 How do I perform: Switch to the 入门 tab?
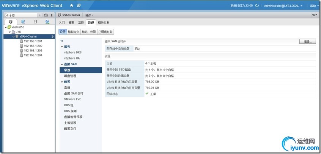(x=61, y=23)
